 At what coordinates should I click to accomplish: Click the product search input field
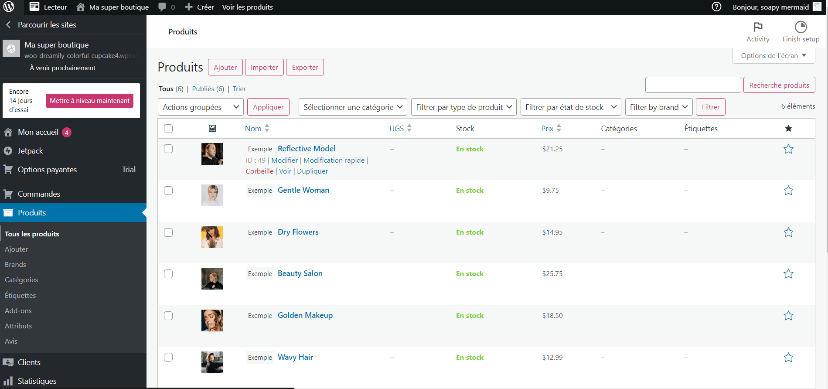pos(693,85)
